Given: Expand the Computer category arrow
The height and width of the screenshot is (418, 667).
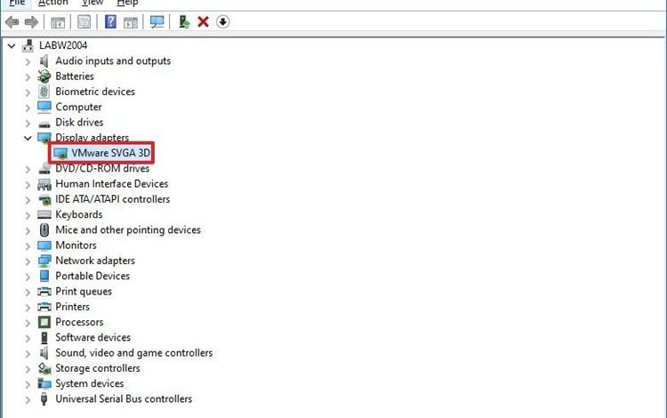Looking at the screenshot, I should pyautogui.click(x=28, y=108).
